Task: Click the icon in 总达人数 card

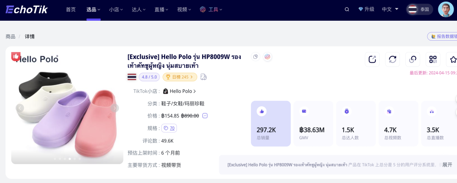Action: click(347, 111)
